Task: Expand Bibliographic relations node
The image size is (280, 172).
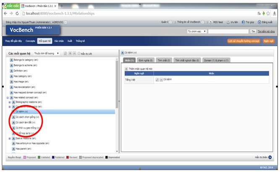Action: [10, 102]
